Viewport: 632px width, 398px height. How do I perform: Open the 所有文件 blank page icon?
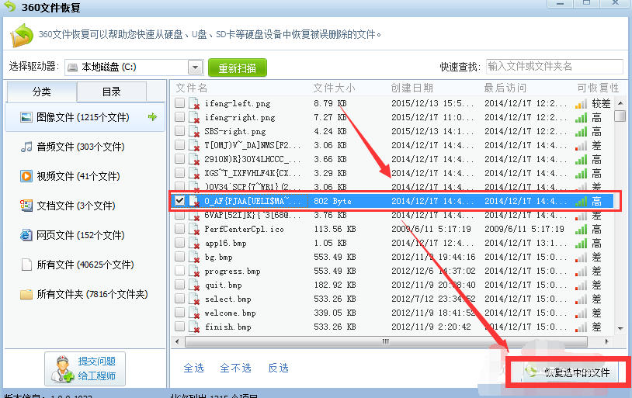click(26, 265)
